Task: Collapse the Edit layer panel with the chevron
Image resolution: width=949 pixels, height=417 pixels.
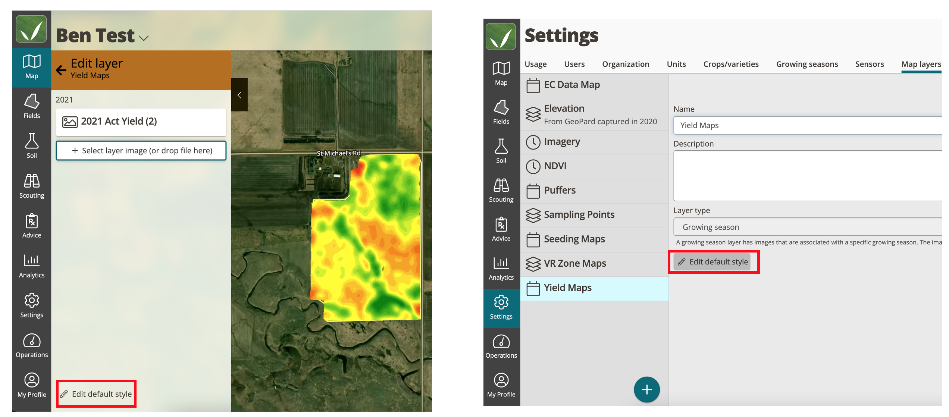Action: pos(239,95)
